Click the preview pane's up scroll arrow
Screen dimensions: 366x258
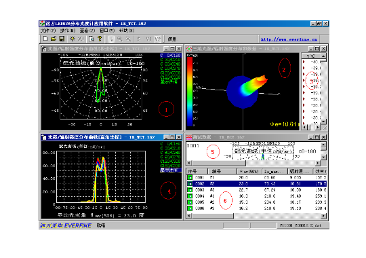point(323,145)
